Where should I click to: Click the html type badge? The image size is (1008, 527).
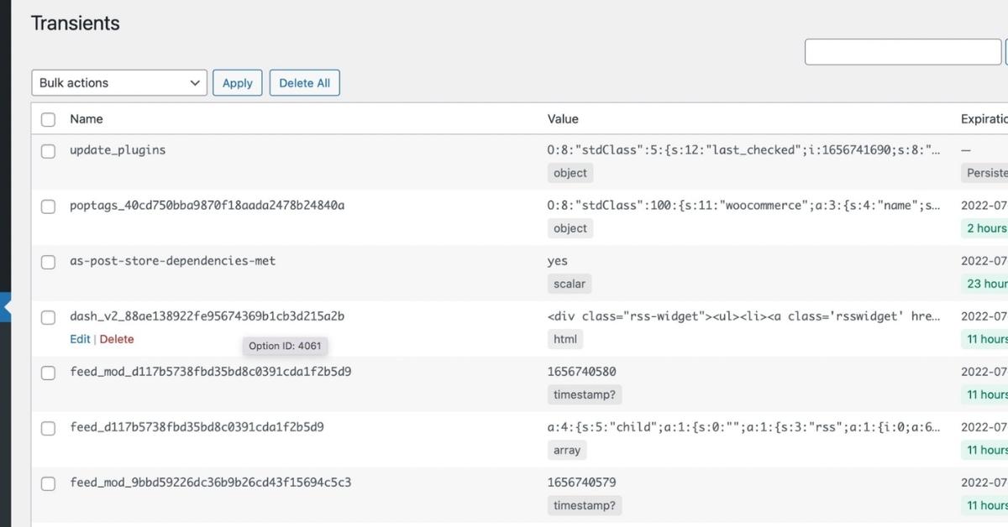click(x=565, y=339)
